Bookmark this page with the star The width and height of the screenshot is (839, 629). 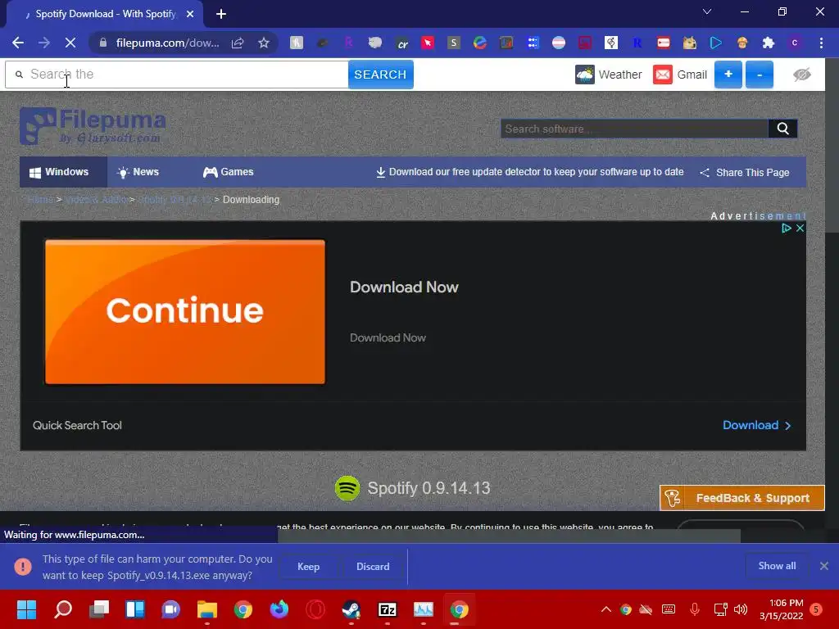(263, 43)
